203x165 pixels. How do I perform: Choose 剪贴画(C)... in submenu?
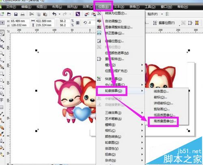[x=167, y=109]
